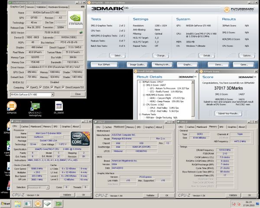This screenshot has height=208, width=260.
Task: Toggle the OpenCL checkbox in GPU-Z
Action: pos(28,87)
